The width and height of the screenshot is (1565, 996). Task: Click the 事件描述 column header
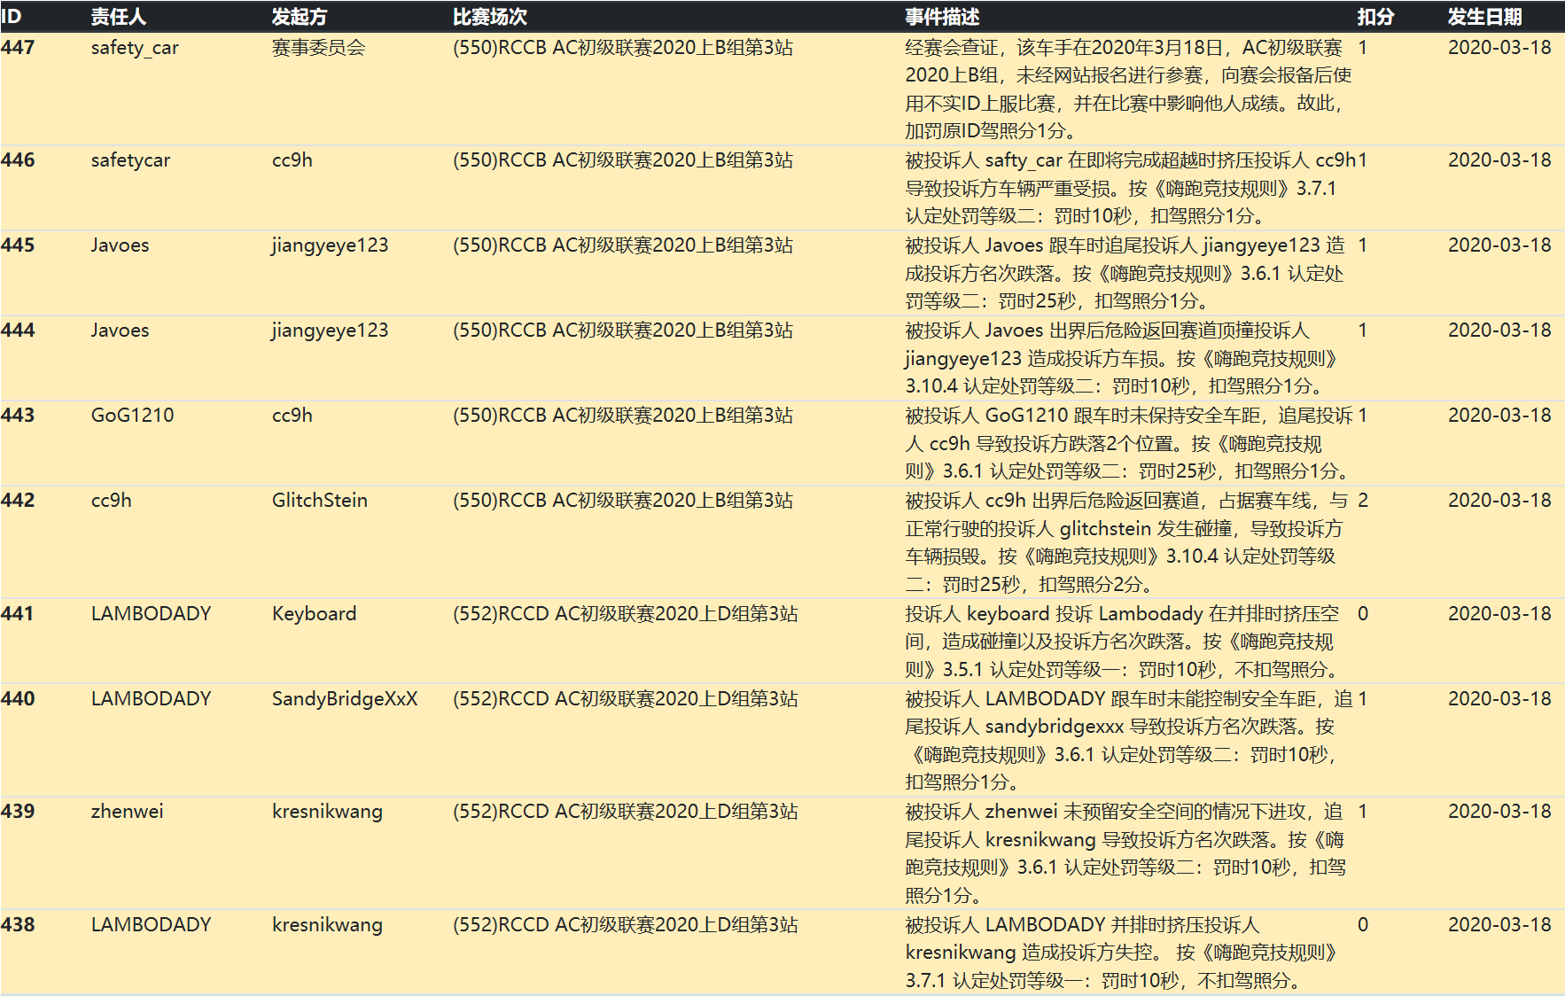tap(942, 17)
